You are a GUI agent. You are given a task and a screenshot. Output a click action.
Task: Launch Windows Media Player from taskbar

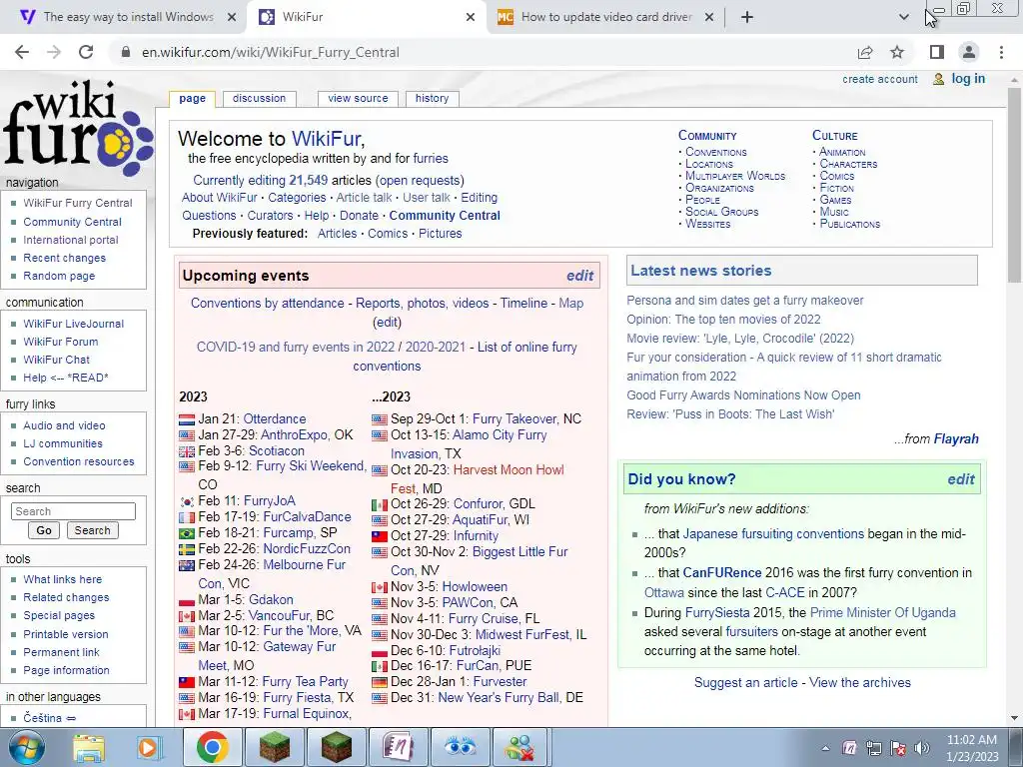pyautogui.click(x=149, y=747)
